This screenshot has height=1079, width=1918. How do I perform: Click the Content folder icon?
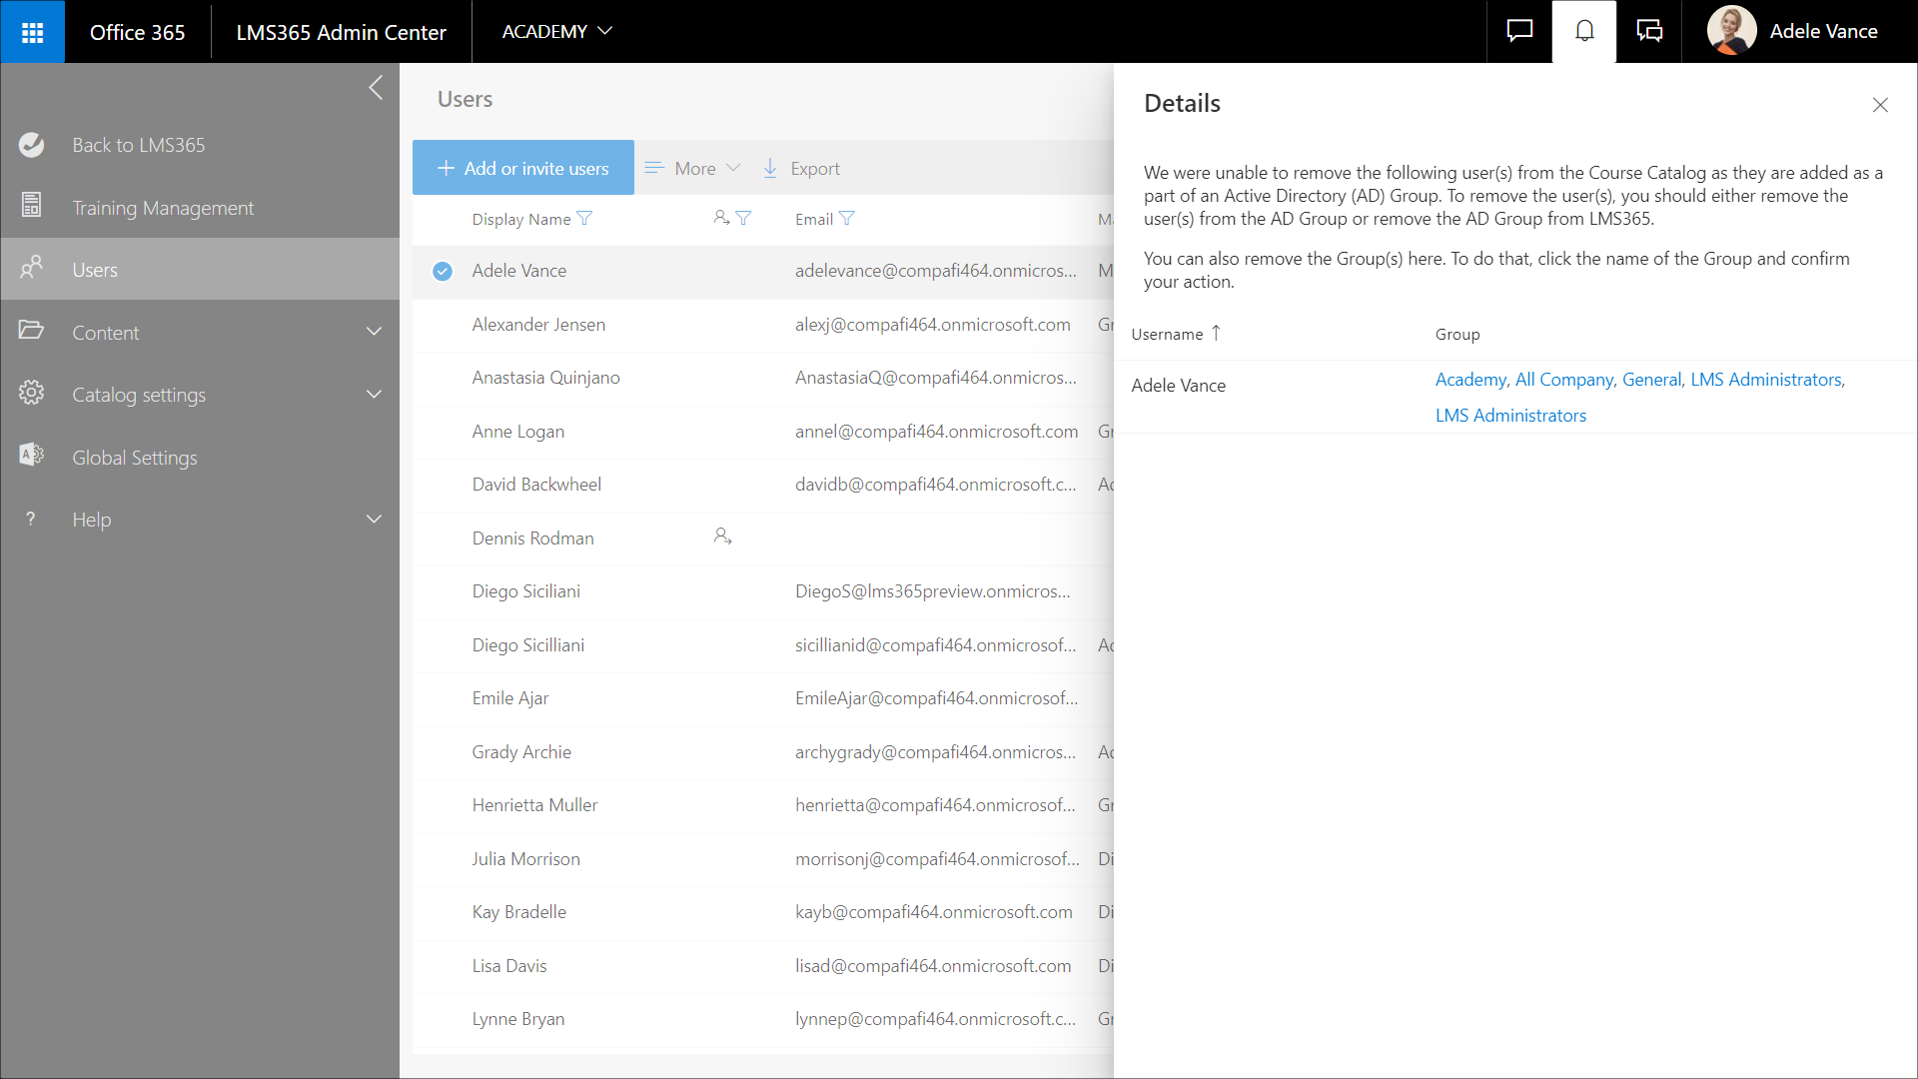[32, 331]
